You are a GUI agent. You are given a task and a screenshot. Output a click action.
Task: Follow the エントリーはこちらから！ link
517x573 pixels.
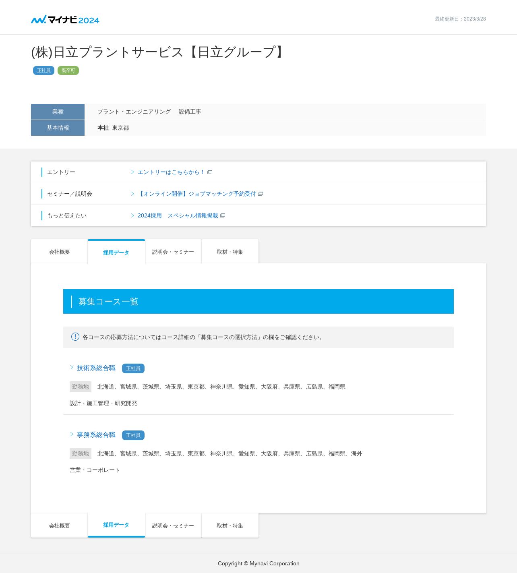[x=171, y=172]
